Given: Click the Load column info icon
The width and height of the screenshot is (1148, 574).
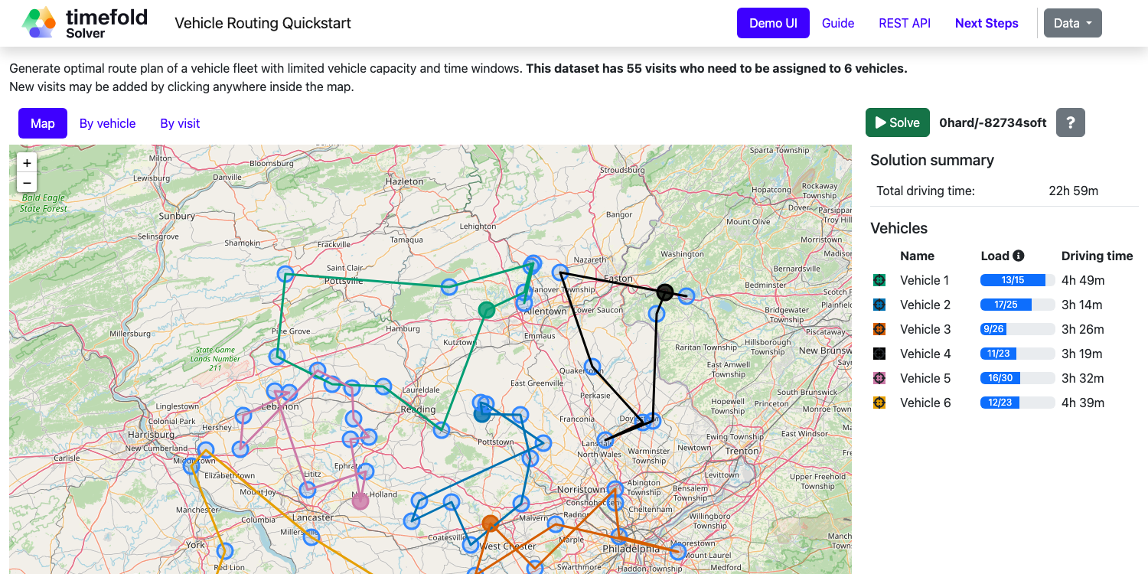Looking at the screenshot, I should coord(1018,256).
